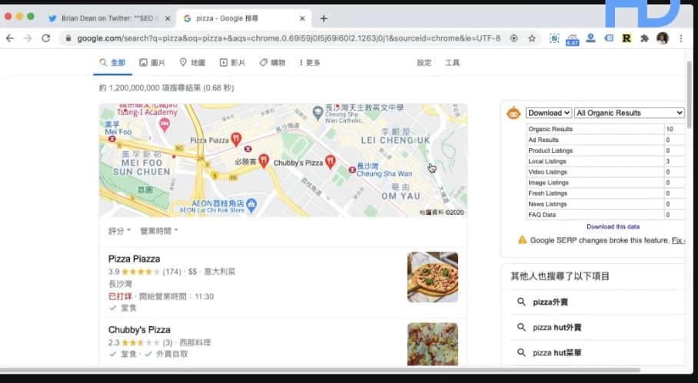The image size is (698, 383).
Task: Reload the Google search page
Action: [45, 38]
